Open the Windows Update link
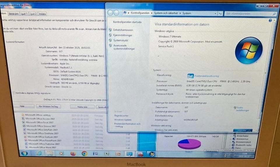 (123, 120)
